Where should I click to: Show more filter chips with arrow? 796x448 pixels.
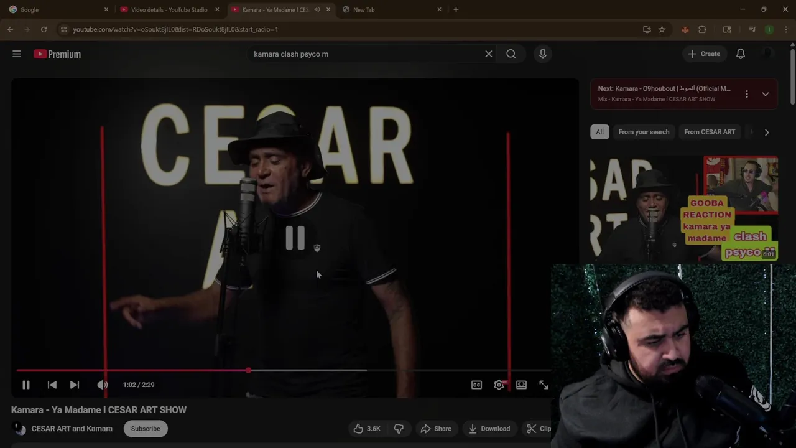pos(767,133)
